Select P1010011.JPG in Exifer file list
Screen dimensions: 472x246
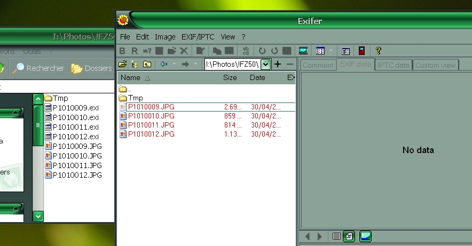[151, 125]
